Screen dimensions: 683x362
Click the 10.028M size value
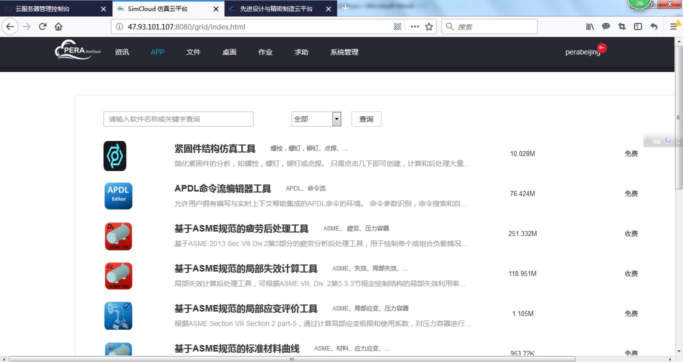coord(522,153)
